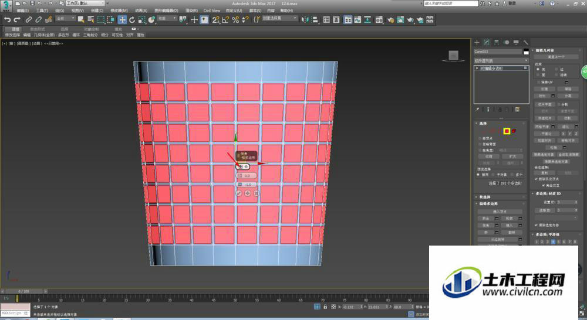This screenshot has height=320, width=587.
Task: Confirm bevel caddy with OK checkmark
Action: click(239, 193)
